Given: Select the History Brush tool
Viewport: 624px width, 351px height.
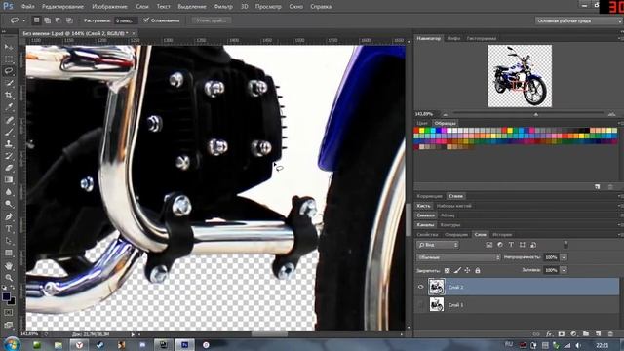Looking at the screenshot, I should pos(9,156).
